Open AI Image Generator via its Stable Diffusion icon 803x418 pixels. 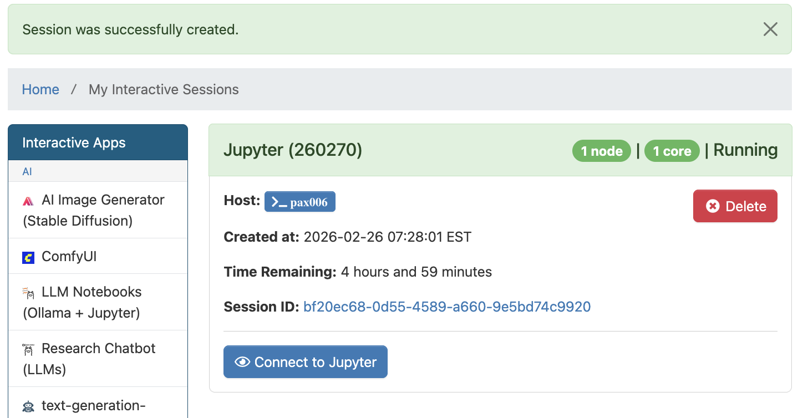[29, 200]
